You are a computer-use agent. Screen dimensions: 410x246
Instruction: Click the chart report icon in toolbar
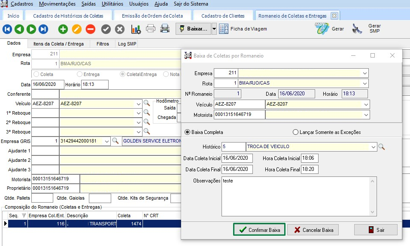coord(136,29)
